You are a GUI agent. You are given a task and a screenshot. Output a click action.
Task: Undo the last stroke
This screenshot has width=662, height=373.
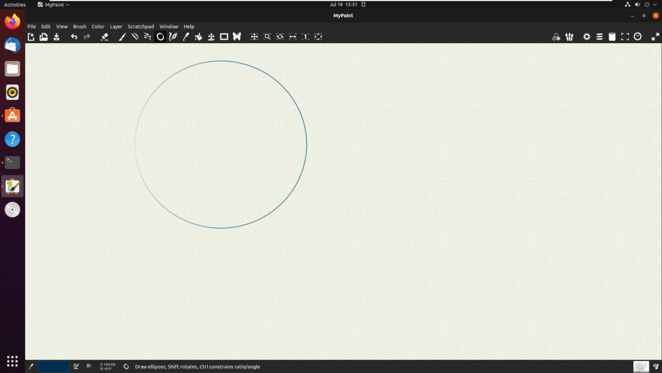(74, 36)
